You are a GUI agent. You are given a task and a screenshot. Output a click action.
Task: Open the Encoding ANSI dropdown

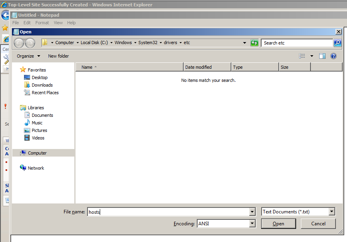(x=252, y=223)
